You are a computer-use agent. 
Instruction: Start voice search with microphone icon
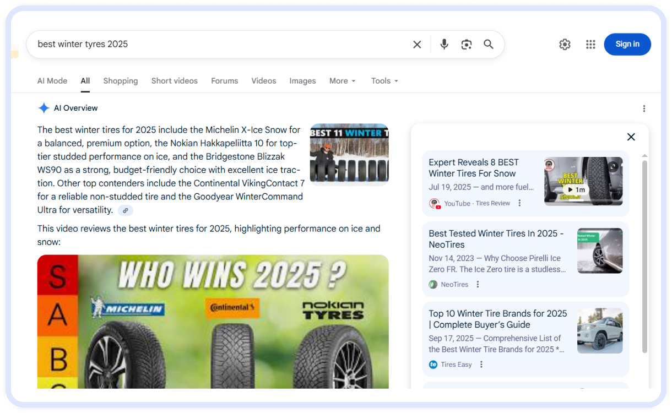444,45
